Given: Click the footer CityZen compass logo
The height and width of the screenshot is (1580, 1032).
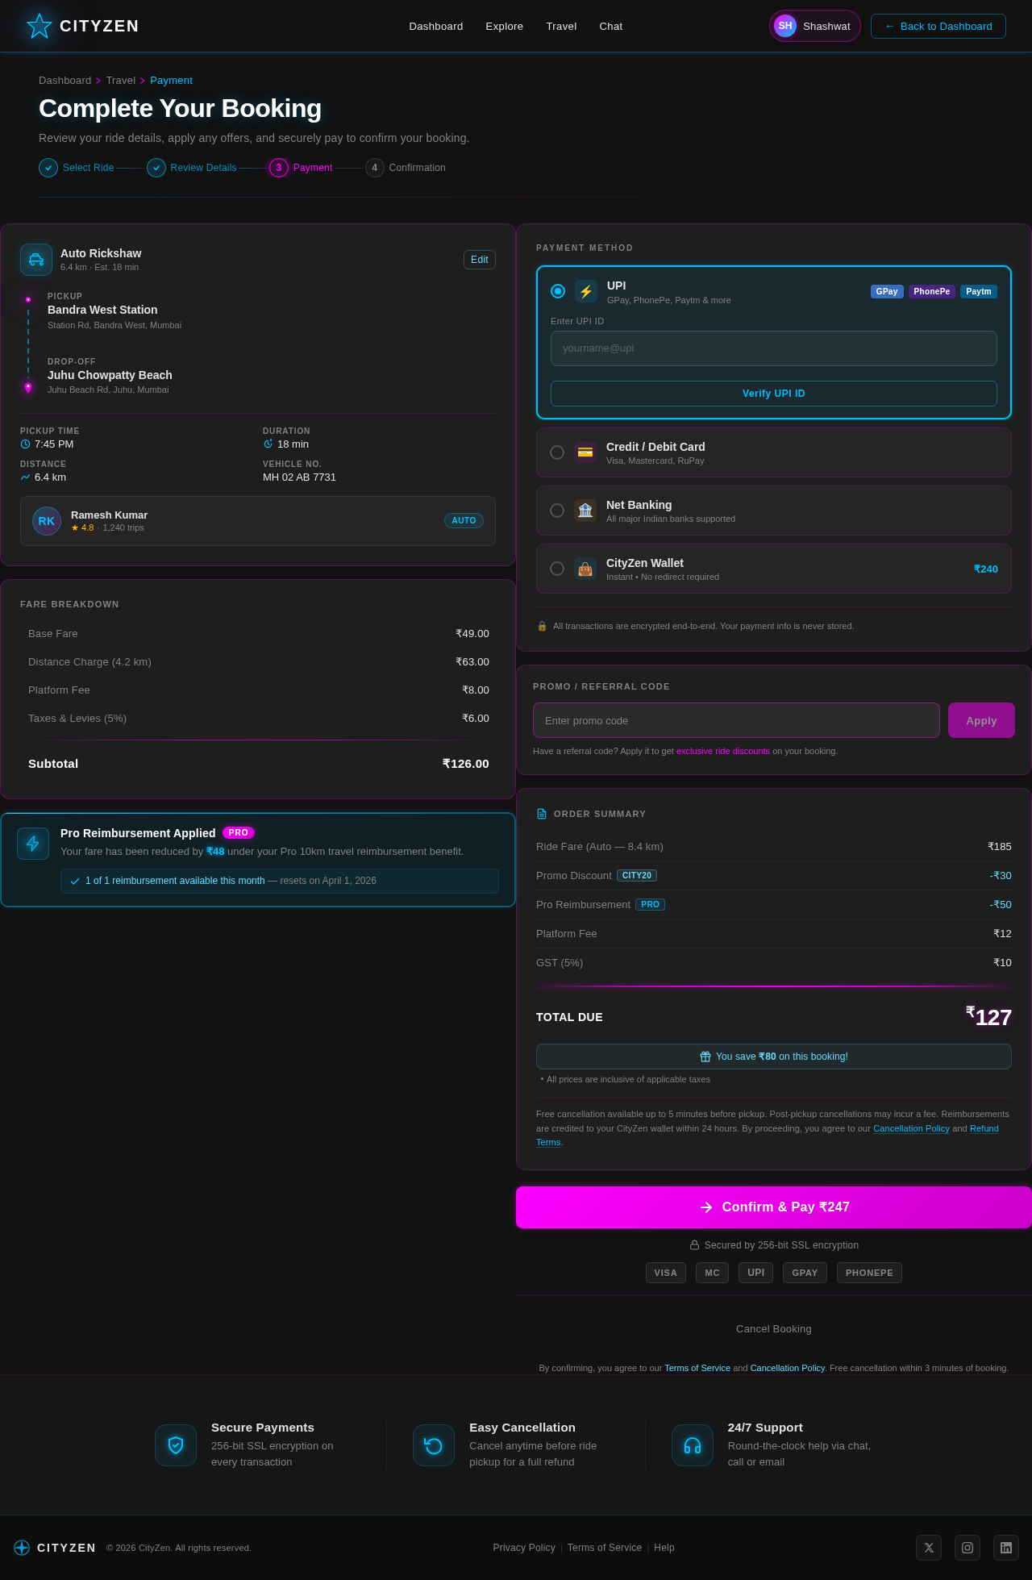Looking at the screenshot, I should click(x=22, y=1548).
